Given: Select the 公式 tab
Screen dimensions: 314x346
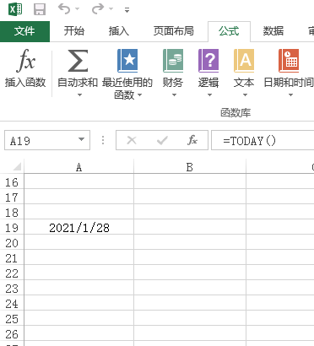Looking at the screenshot, I should [229, 31].
